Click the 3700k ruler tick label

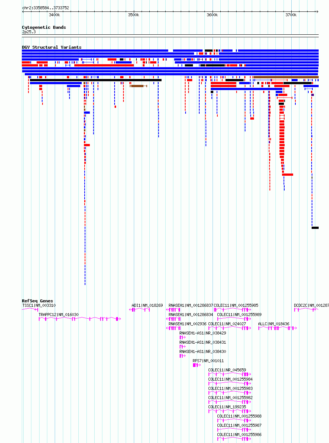291,15
